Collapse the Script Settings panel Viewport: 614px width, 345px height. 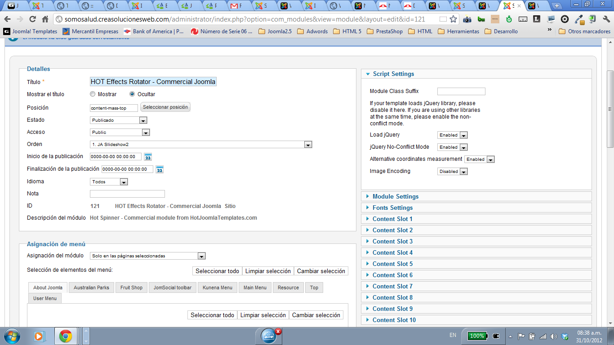pos(476,74)
